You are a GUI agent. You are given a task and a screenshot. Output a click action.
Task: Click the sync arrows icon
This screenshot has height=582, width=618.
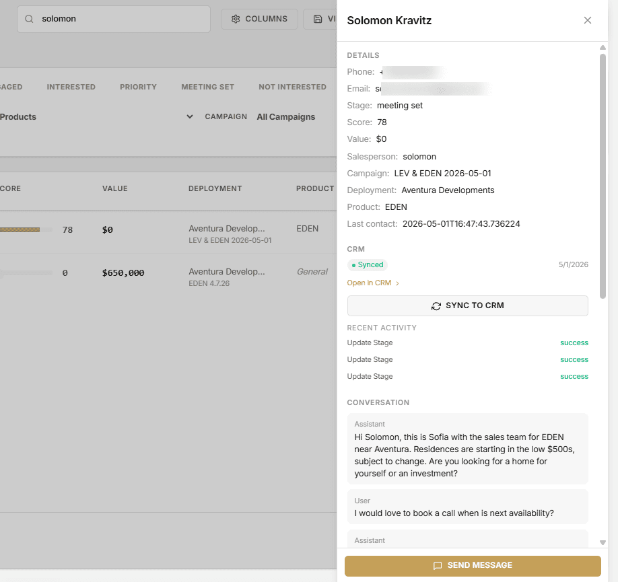tap(436, 306)
